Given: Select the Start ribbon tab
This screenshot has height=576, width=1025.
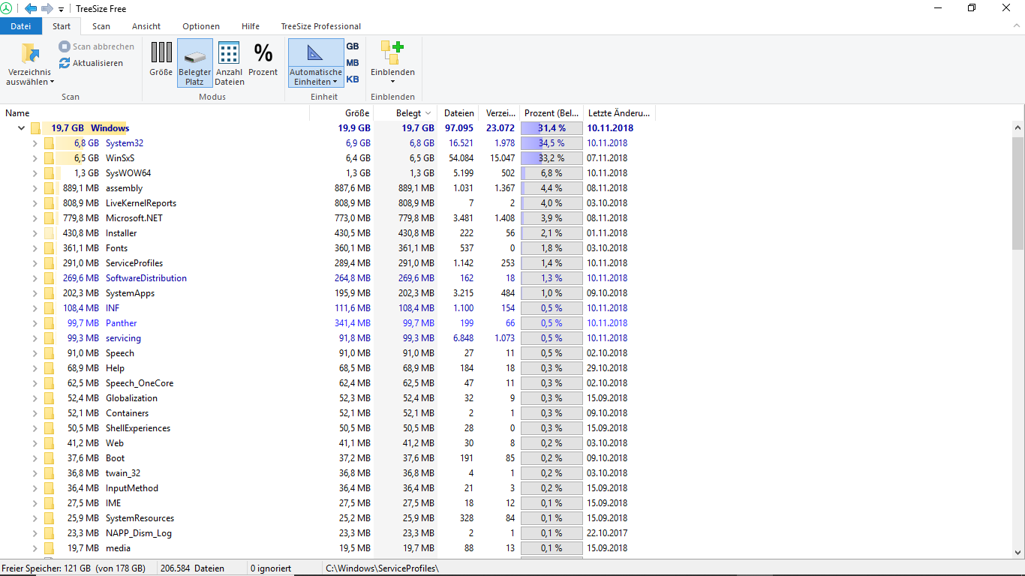Looking at the screenshot, I should pos(62,26).
